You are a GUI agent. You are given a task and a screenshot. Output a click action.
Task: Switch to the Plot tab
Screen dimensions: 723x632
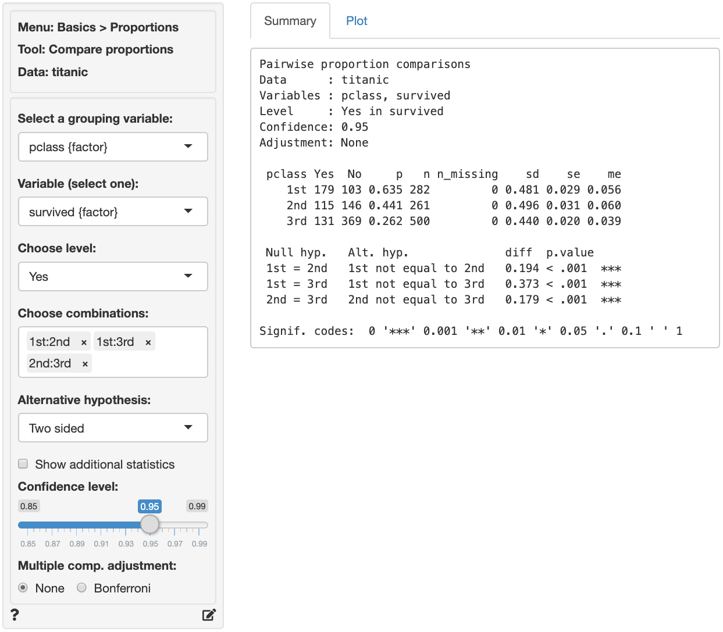(x=357, y=20)
